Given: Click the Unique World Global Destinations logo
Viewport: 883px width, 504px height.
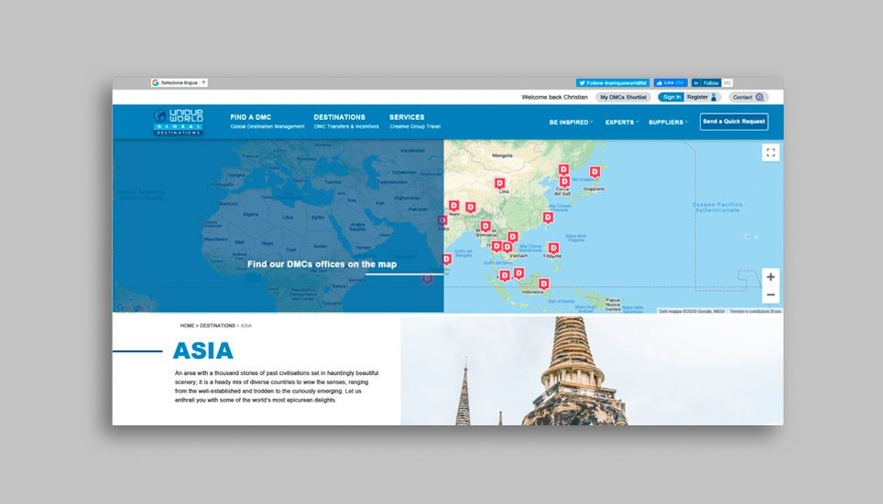Looking at the screenshot, I should click(178, 122).
